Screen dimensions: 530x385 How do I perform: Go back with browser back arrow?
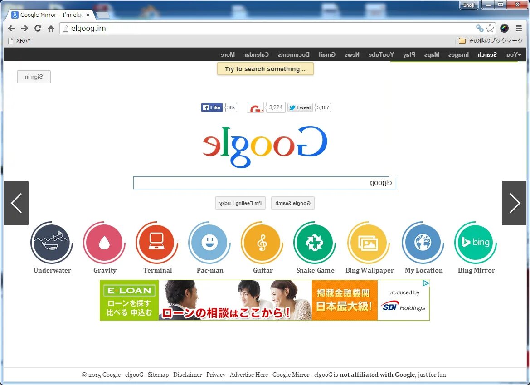click(x=11, y=29)
